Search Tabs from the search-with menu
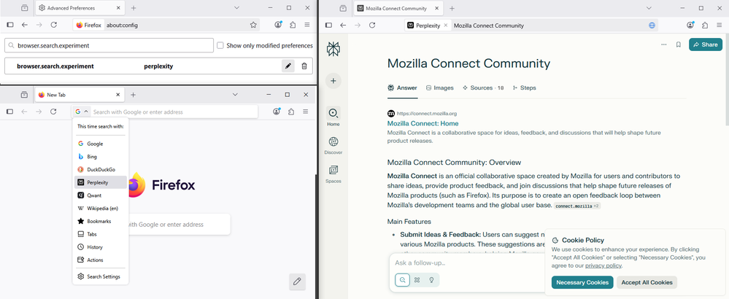Screen dimensions: 729x299 101,235
